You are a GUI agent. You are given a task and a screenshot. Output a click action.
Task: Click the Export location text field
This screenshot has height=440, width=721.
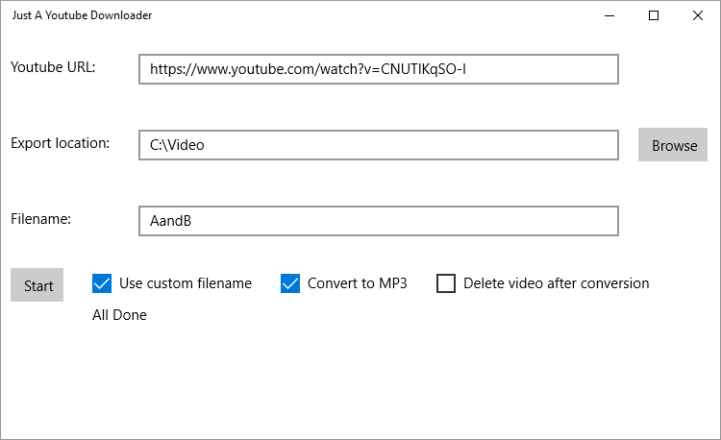[378, 145]
